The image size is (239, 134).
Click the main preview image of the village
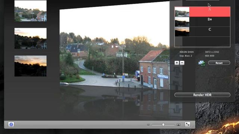115,45
